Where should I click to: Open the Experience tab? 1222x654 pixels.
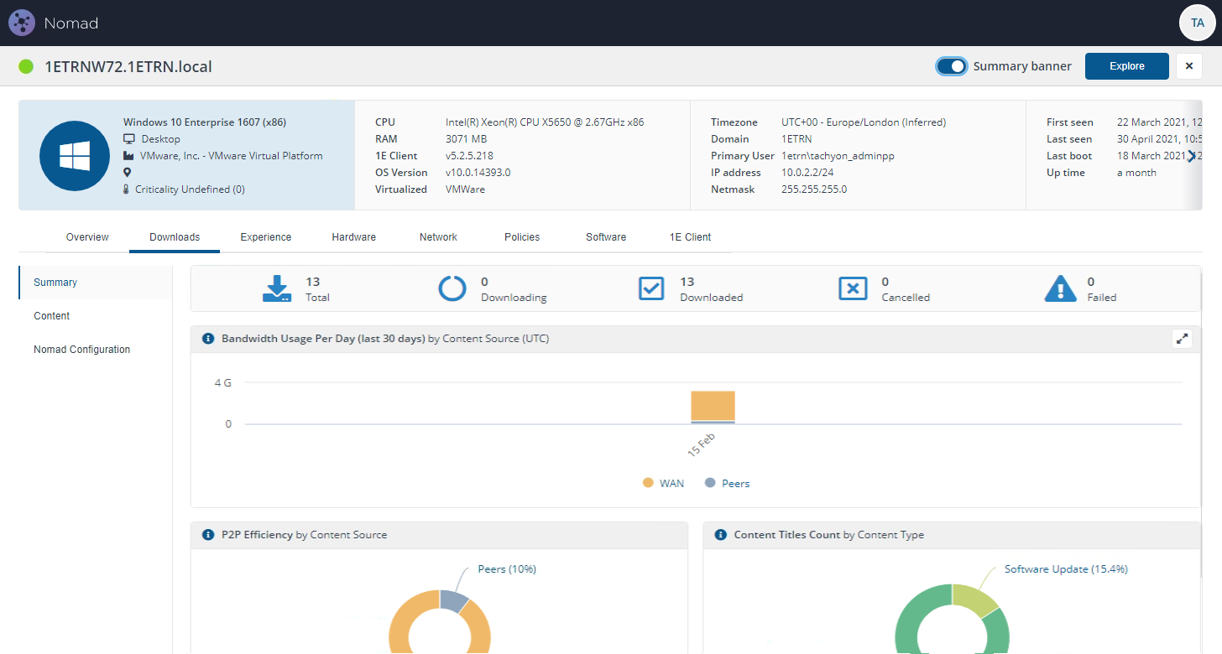[266, 237]
